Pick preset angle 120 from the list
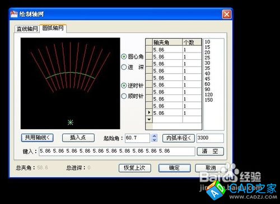The width and height of the screenshot is (280, 204). point(208,94)
